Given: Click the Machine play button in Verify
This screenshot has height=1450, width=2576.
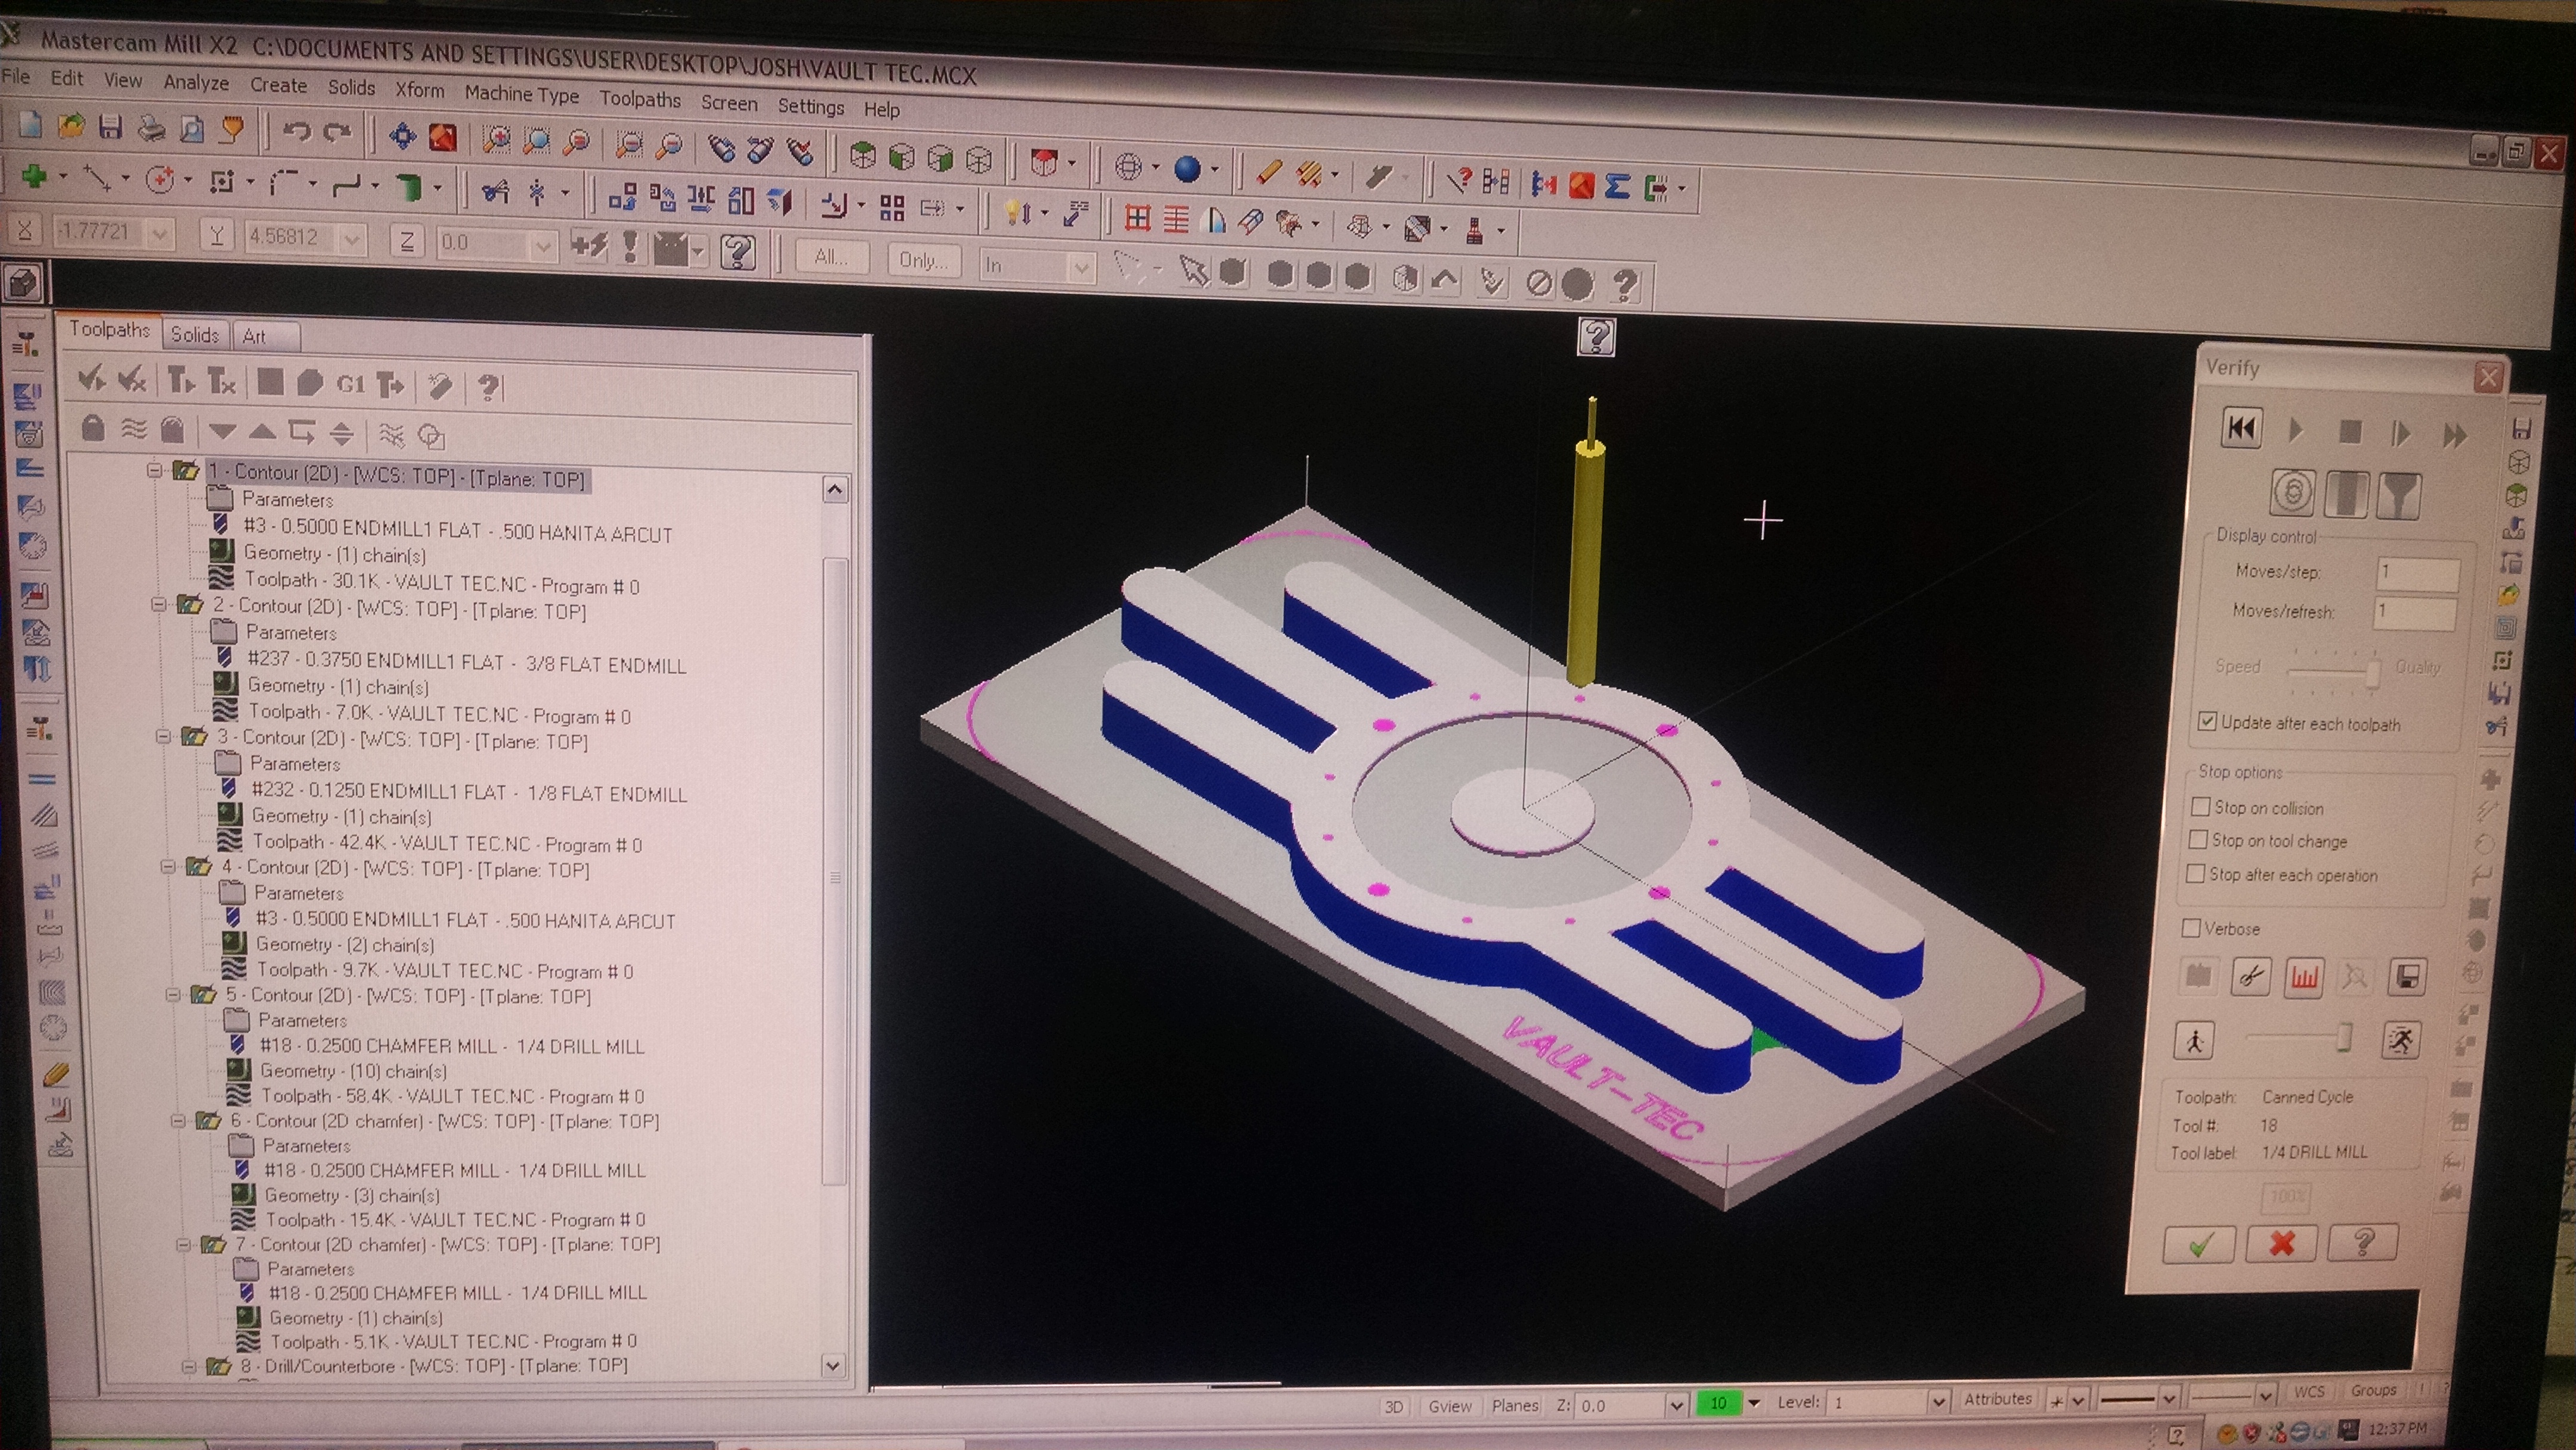Looking at the screenshot, I should (x=2296, y=431).
